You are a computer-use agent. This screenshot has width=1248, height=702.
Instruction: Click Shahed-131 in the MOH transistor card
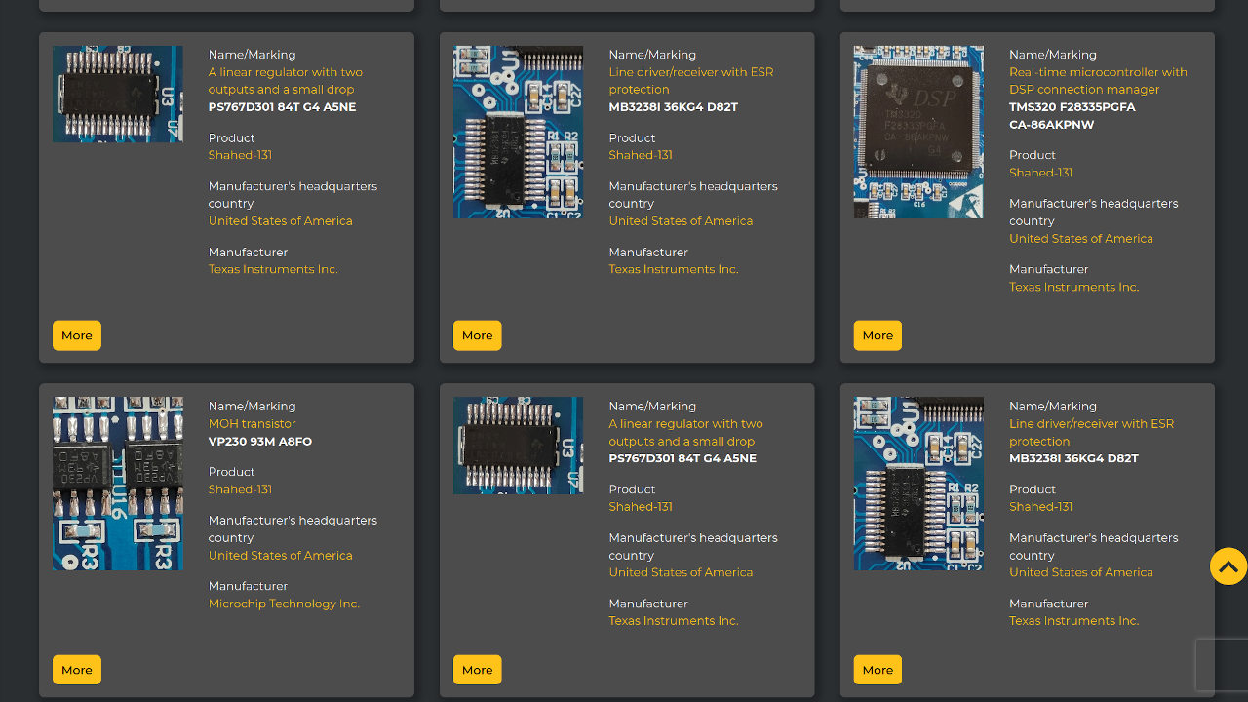tap(240, 489)
